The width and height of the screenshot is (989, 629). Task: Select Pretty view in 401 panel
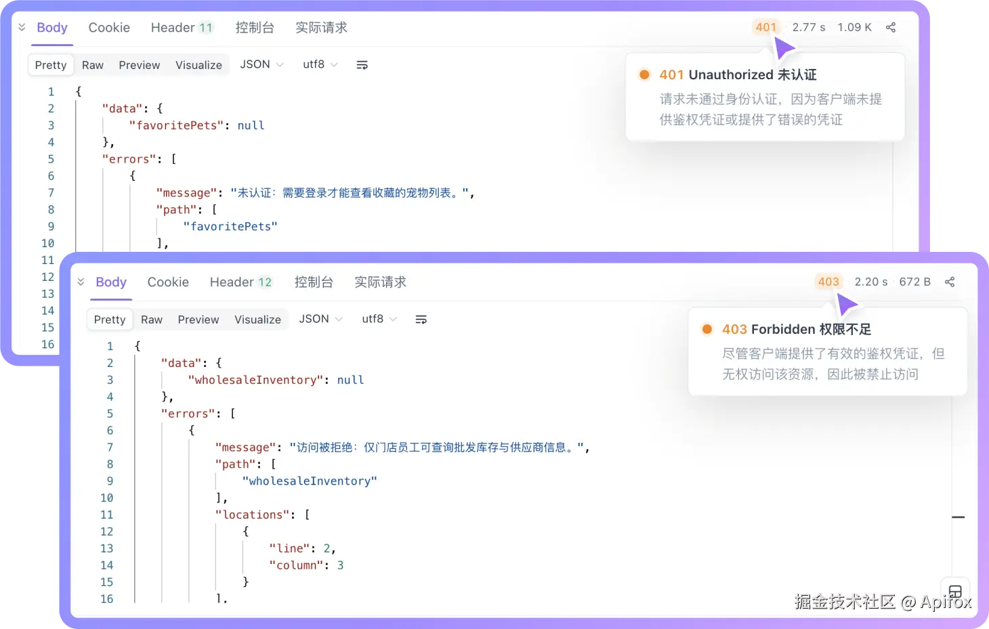(x=51, y=65)
